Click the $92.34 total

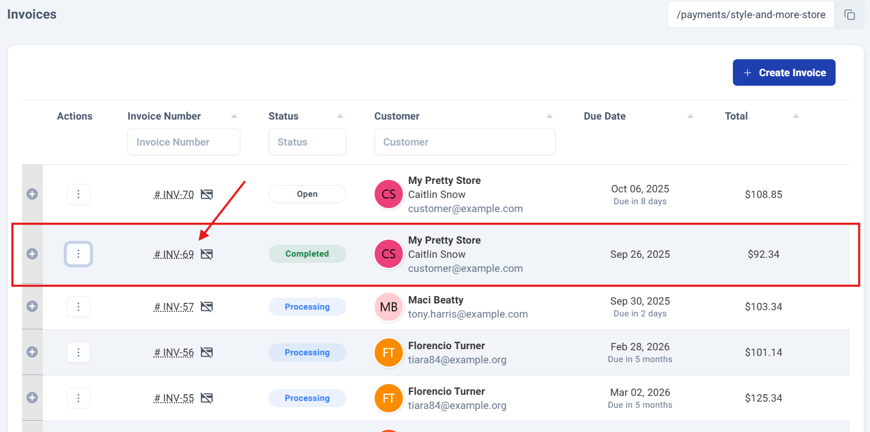[763, 254]
